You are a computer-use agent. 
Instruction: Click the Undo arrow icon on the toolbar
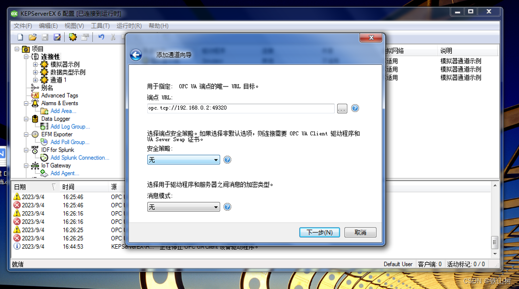coord(100,37)
